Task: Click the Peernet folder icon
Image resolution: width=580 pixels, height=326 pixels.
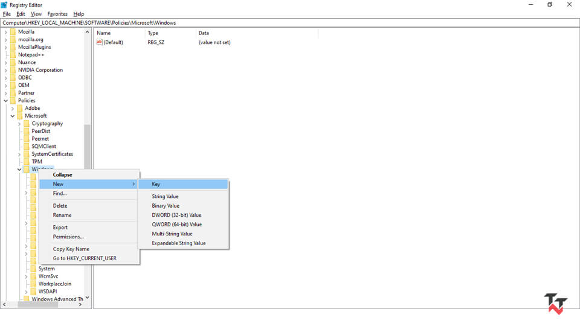Action: 26,139
